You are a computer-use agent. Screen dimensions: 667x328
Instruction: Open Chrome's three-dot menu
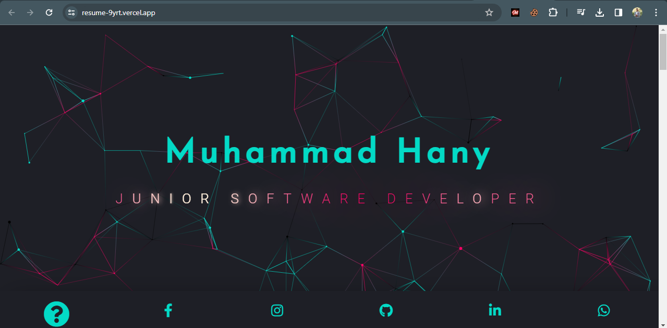[x=656, y=13]
